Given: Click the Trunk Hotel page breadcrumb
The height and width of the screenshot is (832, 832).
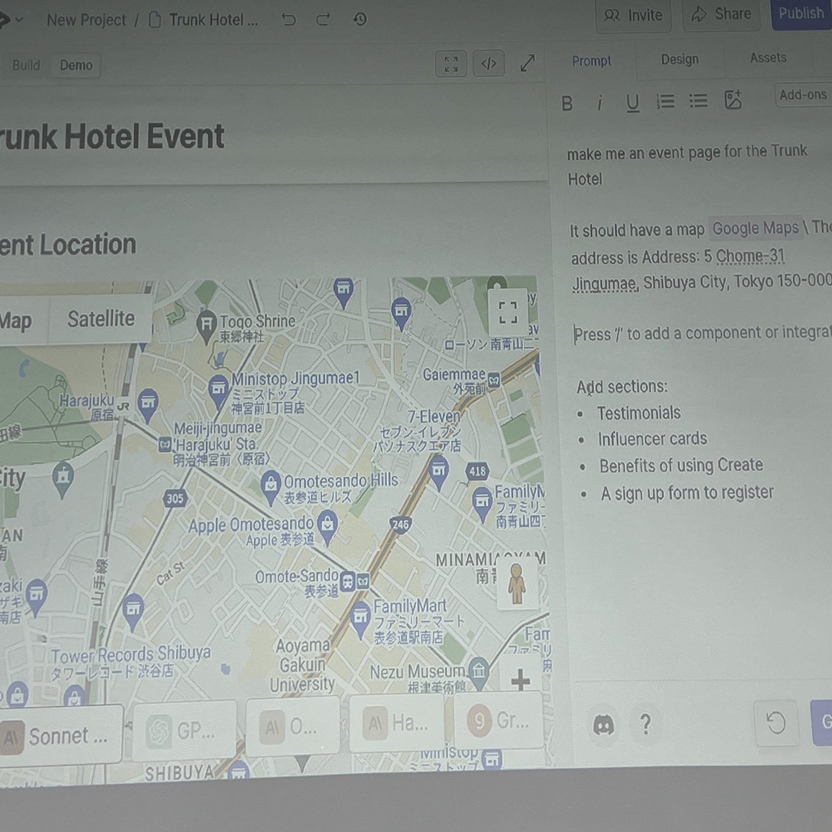Looking at the screenshot, I should pyautogui.click(x=203, y=20).
